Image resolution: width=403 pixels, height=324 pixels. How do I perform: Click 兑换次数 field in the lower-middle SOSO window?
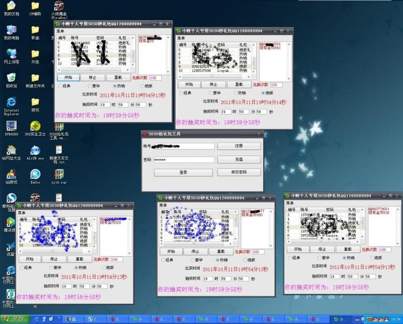(258, 252)
